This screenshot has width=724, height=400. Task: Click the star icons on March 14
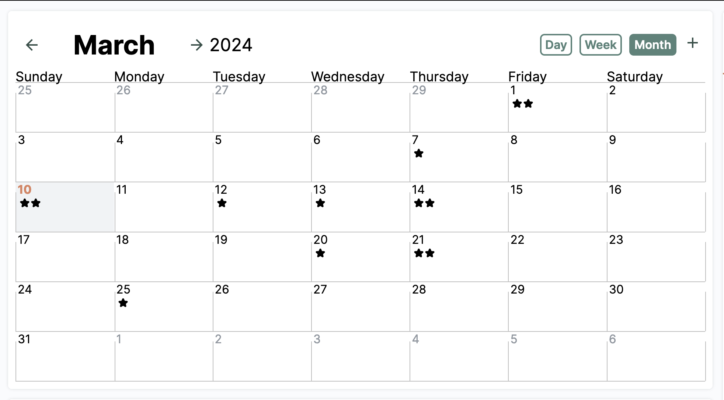[x=424, y=203]
